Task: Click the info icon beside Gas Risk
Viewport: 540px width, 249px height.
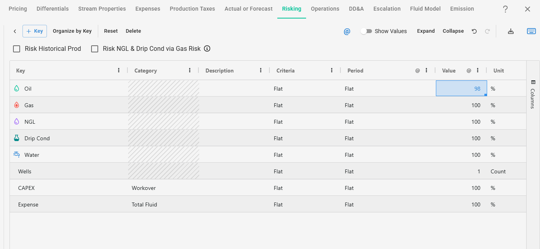Action: (207, 49)
